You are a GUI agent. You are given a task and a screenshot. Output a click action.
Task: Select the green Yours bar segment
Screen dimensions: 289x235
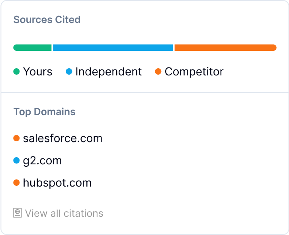[x=32, y=48]
